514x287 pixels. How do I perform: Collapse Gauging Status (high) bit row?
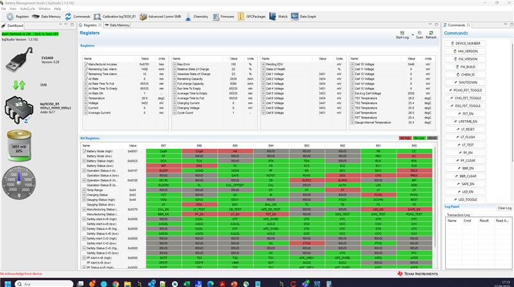click(x=84, y=200)
